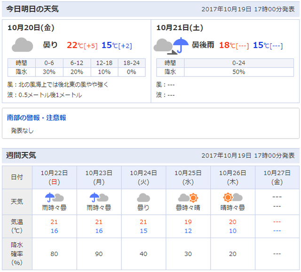Click the 曇後雨 forecast label
Viewport: 301px width, 272px height.
click(x=203, y=45)
